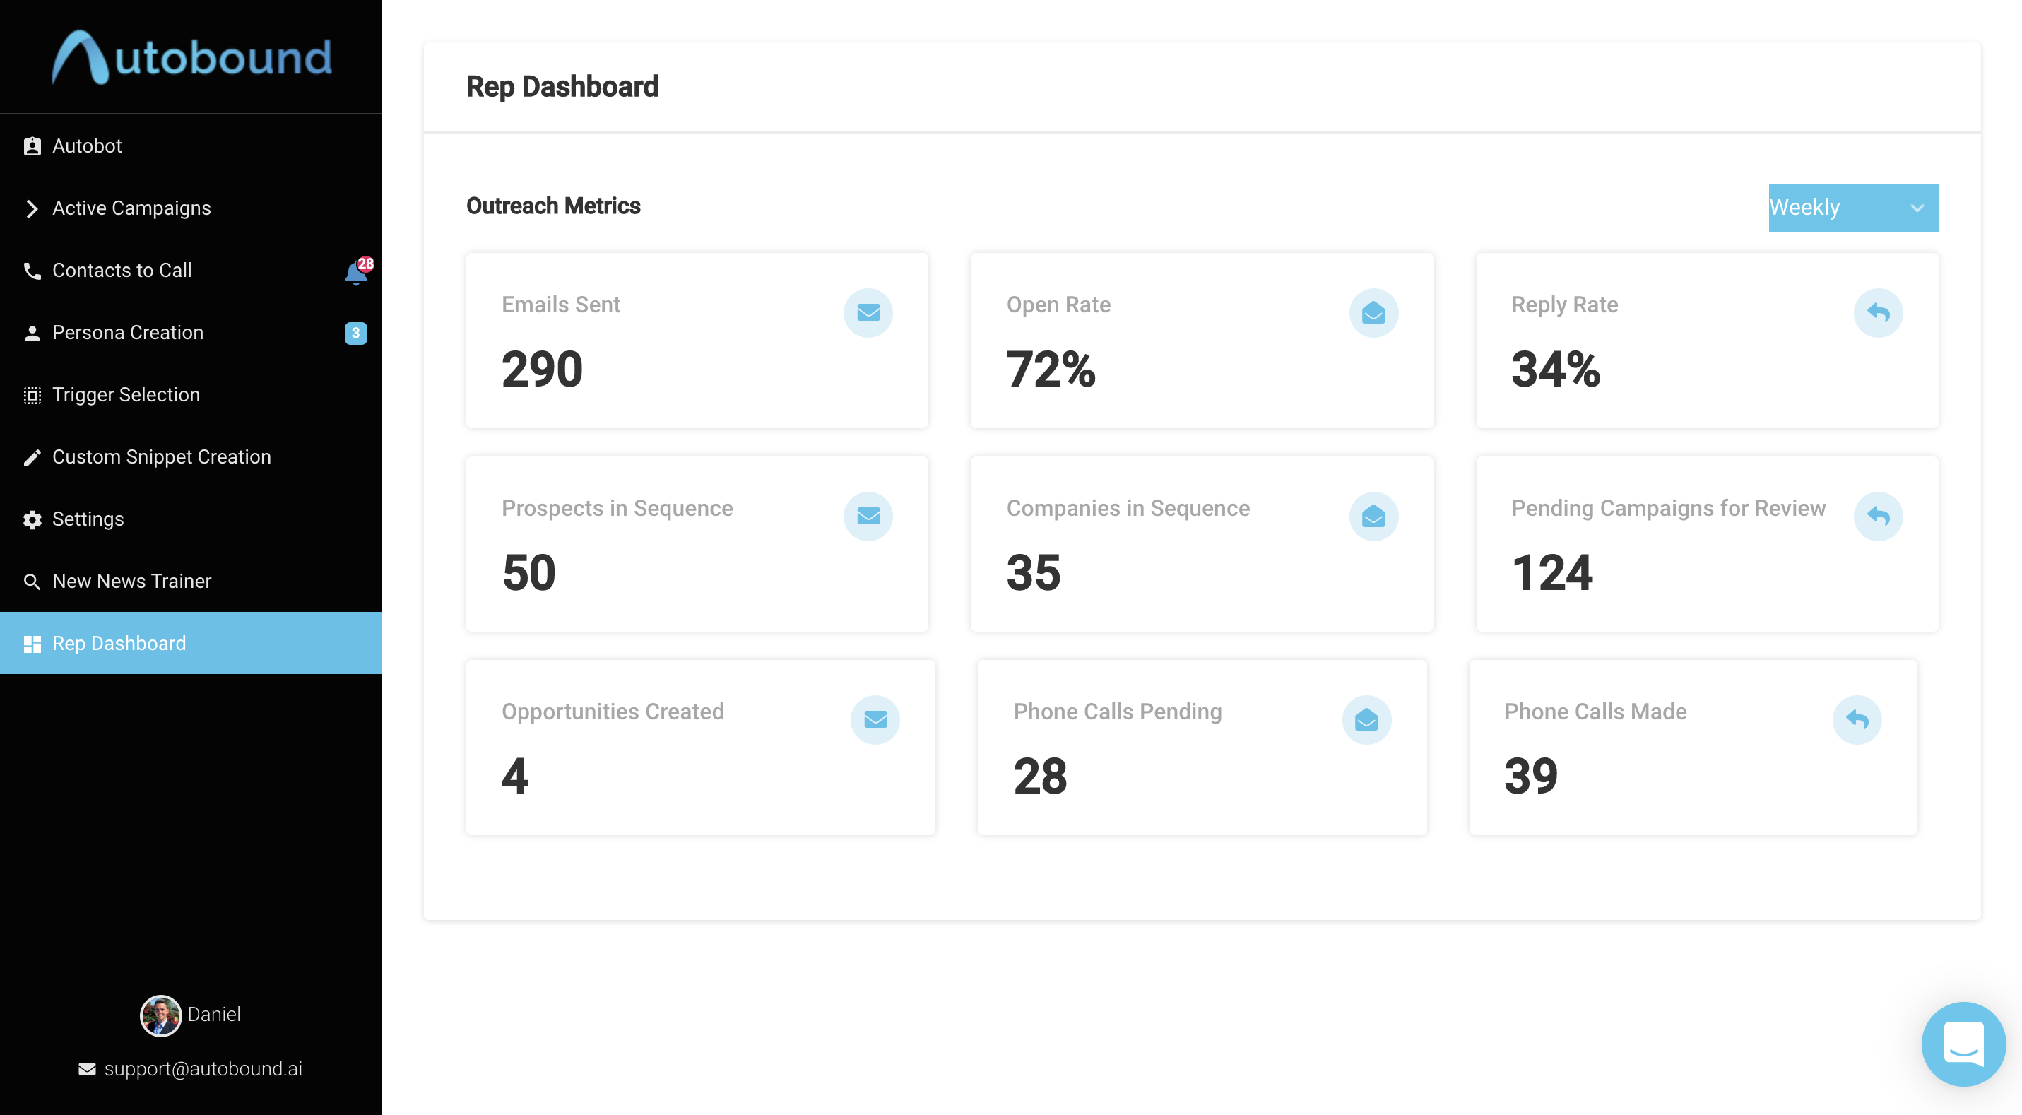Open Settings from the sidebar
This screenshot has width=2022, height=1115.
(87, 519)
